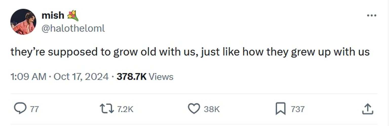Click the bouquet emoji beside mish
389x126 pixels.
(73, 16)
